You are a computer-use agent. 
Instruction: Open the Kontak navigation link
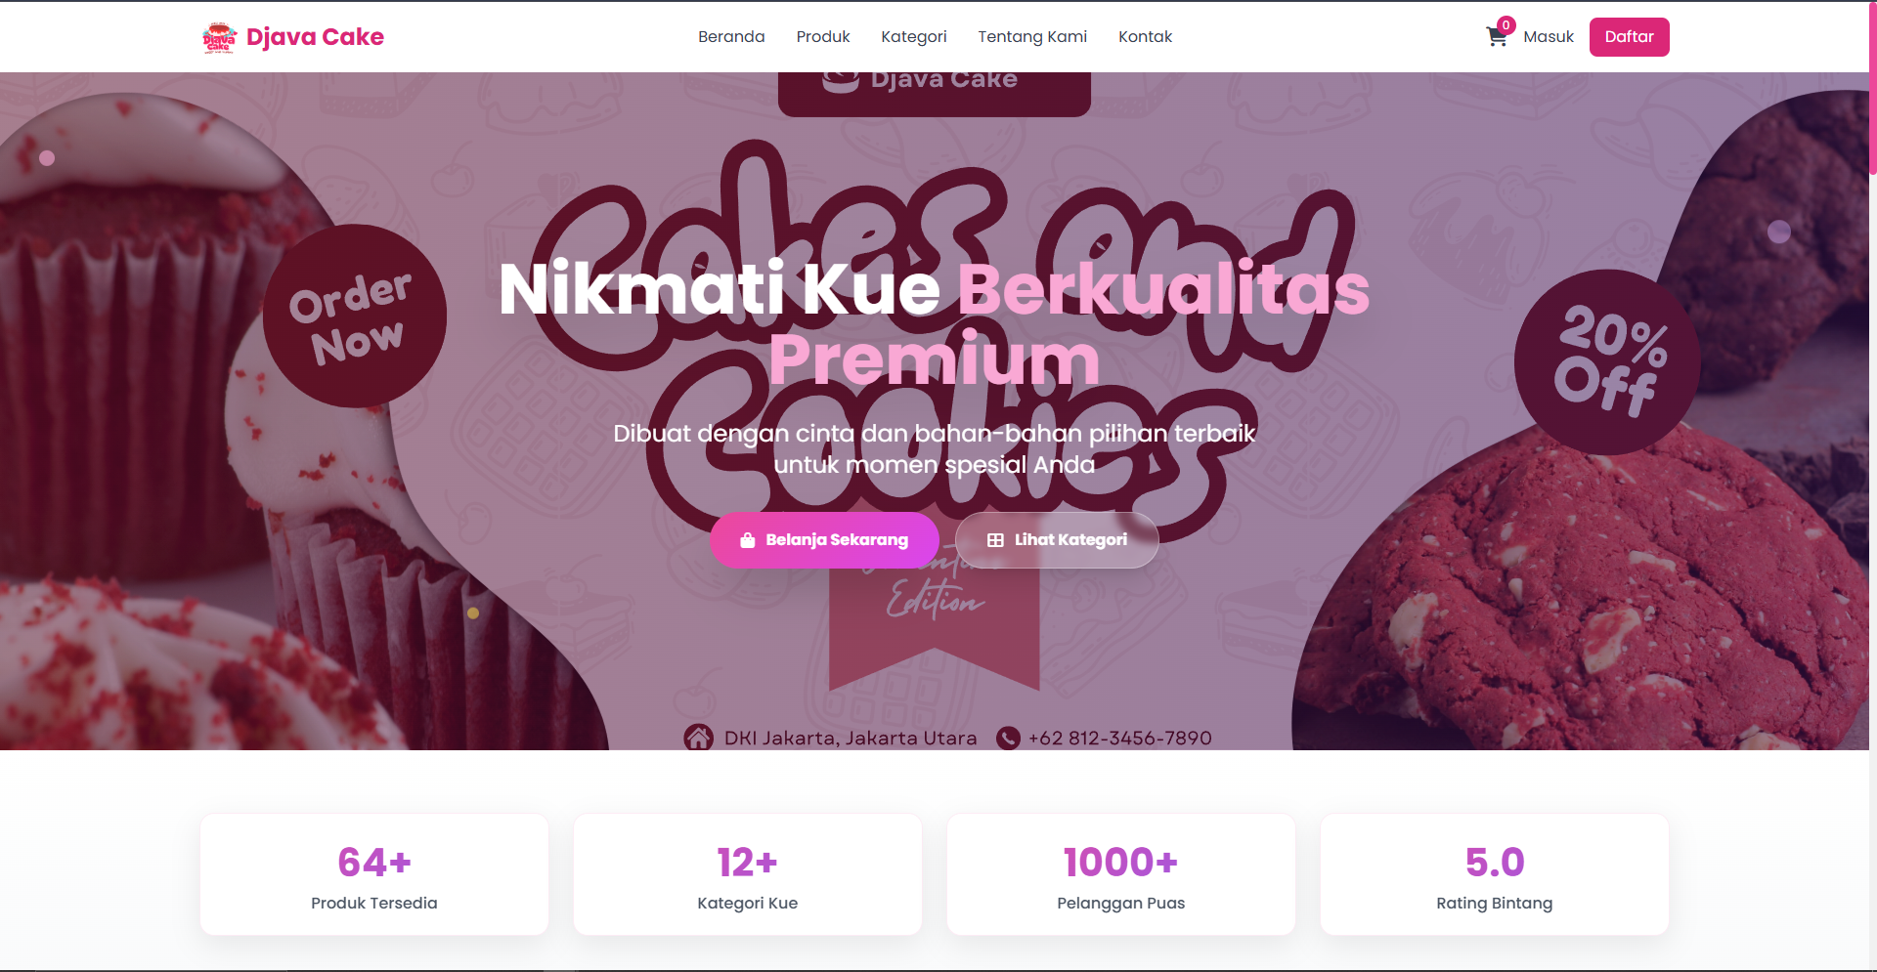click(1145, 37)
